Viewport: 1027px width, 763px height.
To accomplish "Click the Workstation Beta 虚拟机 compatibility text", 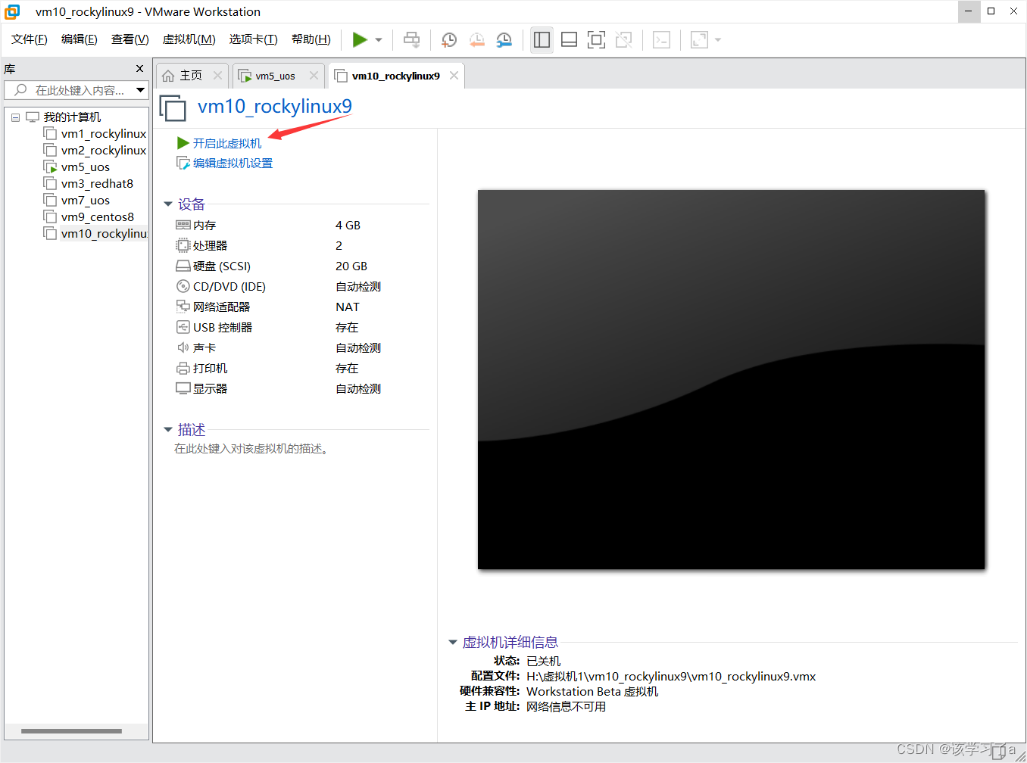I will 592,692.
